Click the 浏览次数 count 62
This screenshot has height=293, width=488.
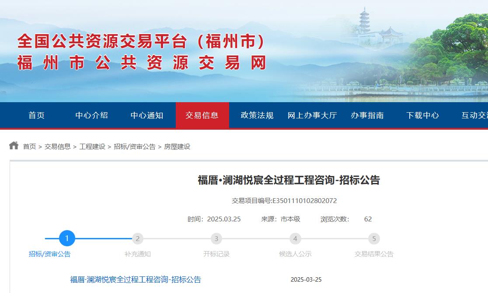[x=368, y=219]
